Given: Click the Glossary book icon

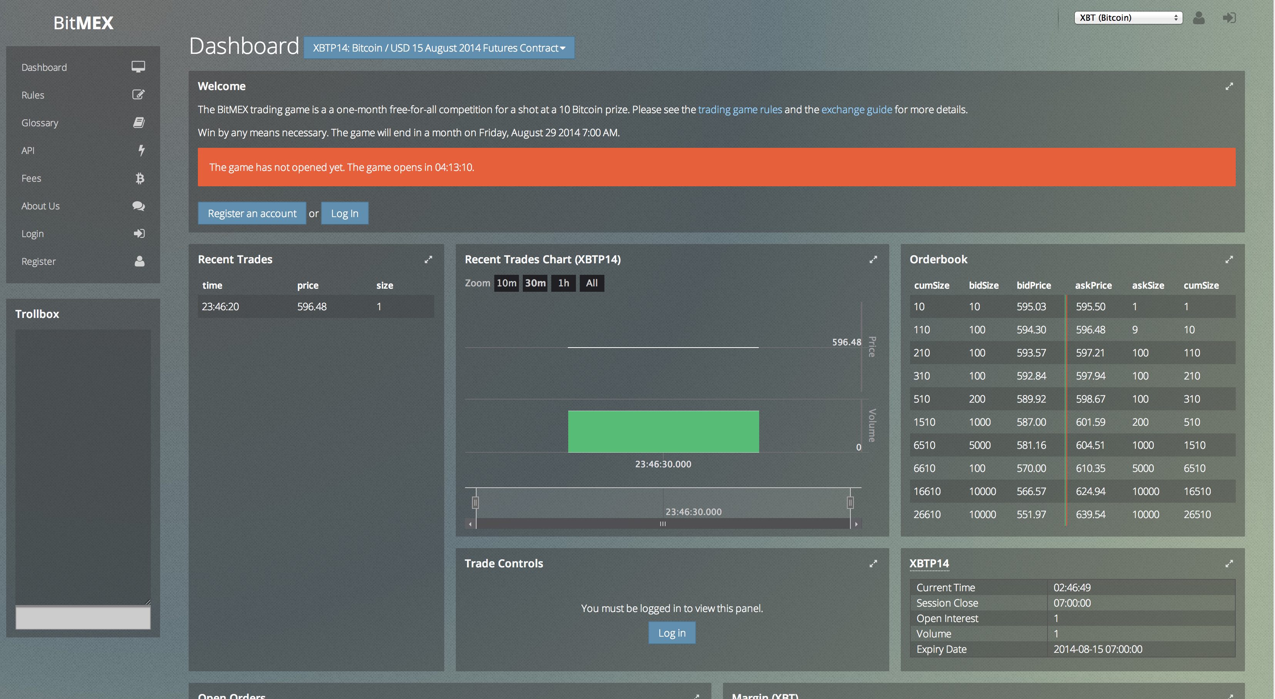Looking at the screenshot, I should [139, 122].
